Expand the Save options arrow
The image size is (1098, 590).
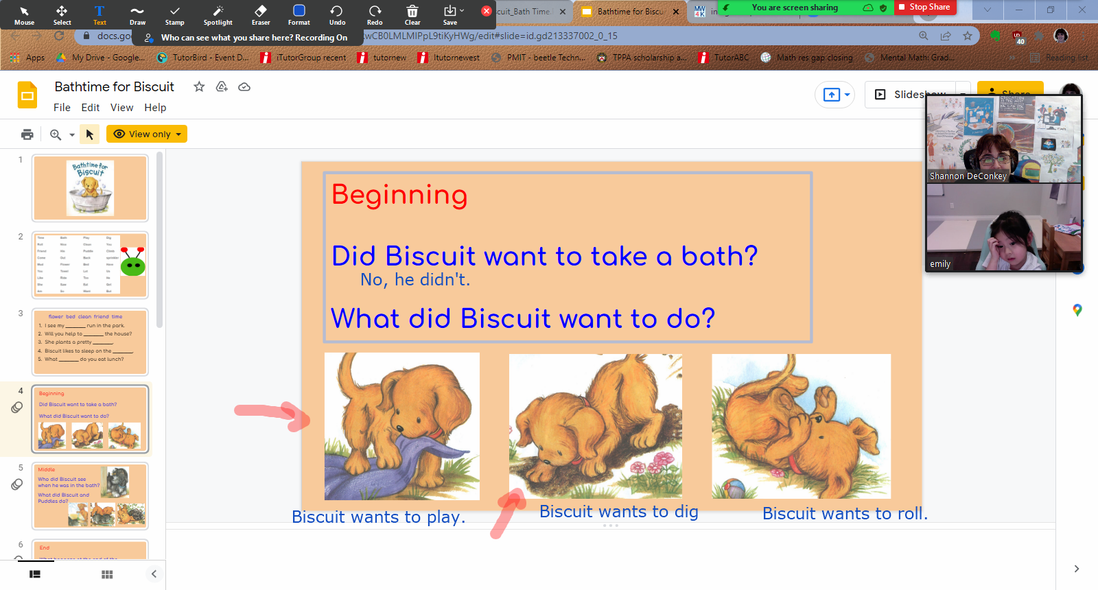(462, 10)
